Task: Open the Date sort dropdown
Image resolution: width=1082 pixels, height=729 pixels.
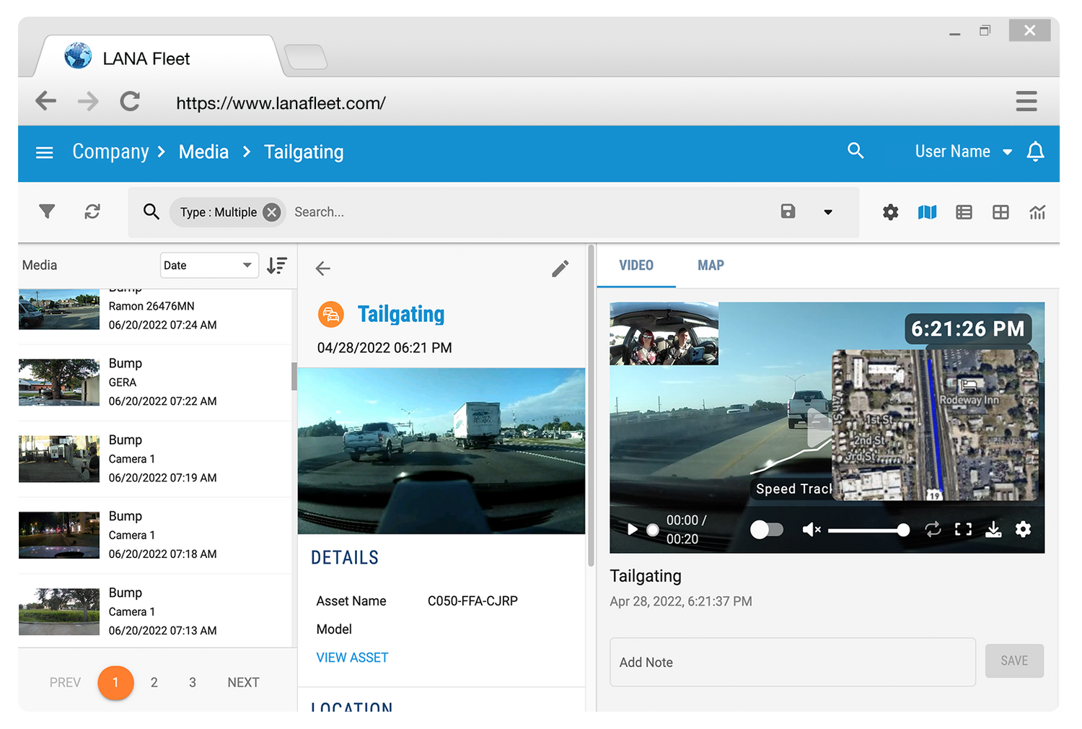Action: [208, 266]
